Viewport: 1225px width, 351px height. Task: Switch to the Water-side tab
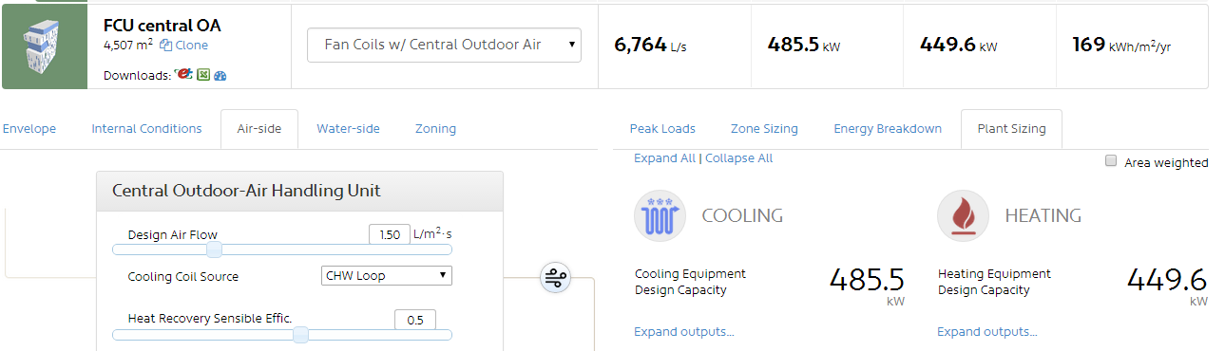pyautogui.click(x=348, y=129)
